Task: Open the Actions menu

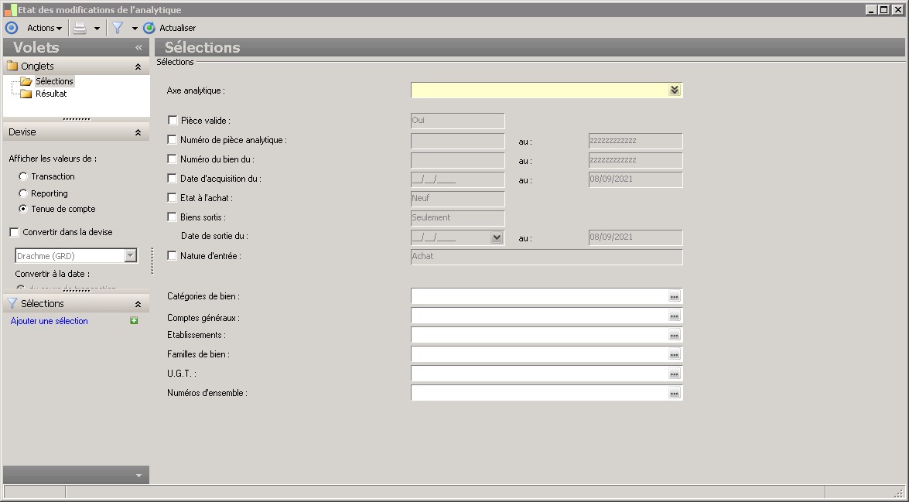Action: click(44, 28)
